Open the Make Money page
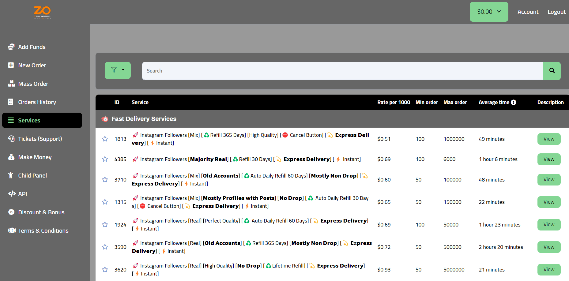Screen dimensions: 569x281 pos(35,157)
